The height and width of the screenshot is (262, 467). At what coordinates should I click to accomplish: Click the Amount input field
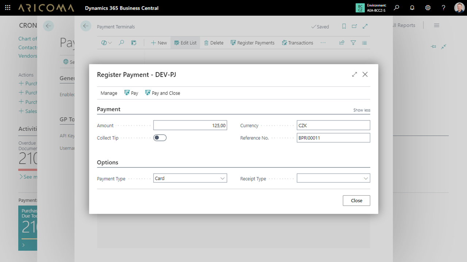point(190,125)
